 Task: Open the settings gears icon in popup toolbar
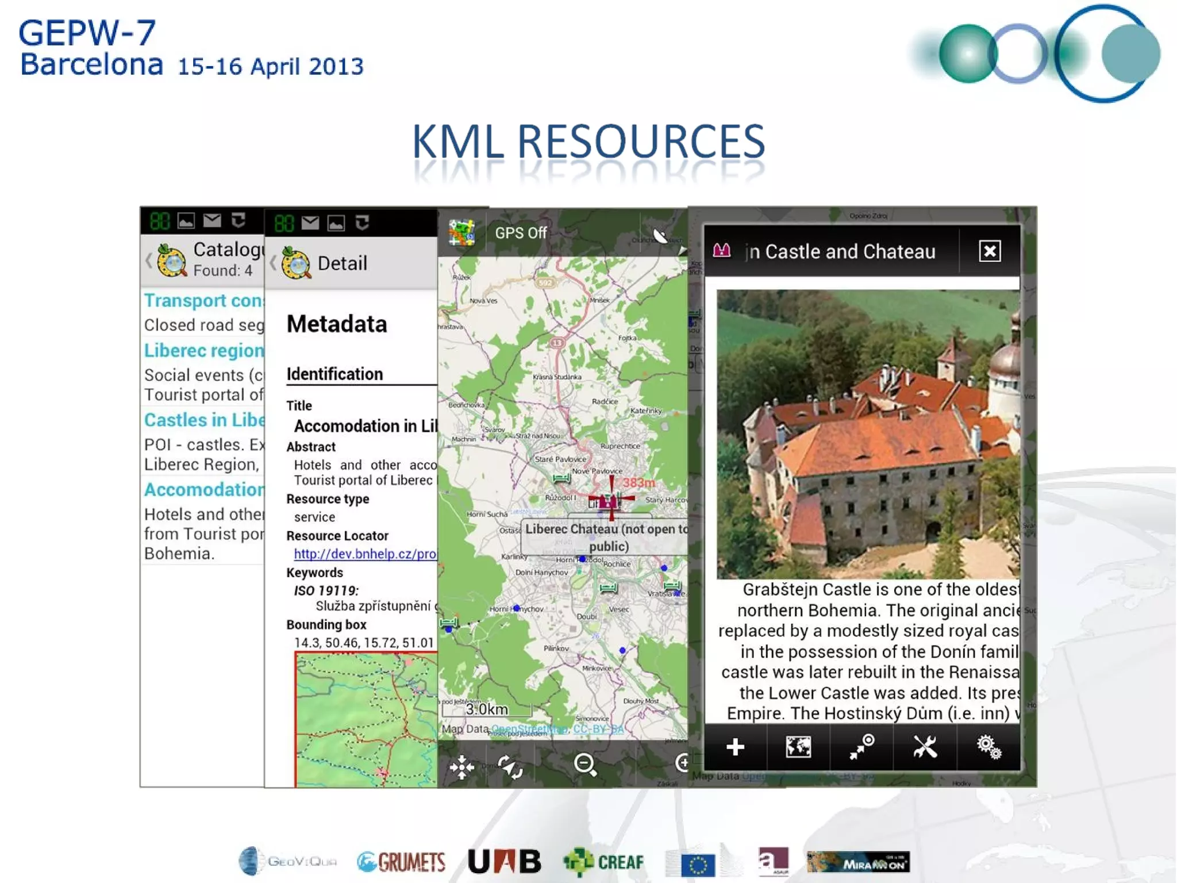click(x=988, y=747)
